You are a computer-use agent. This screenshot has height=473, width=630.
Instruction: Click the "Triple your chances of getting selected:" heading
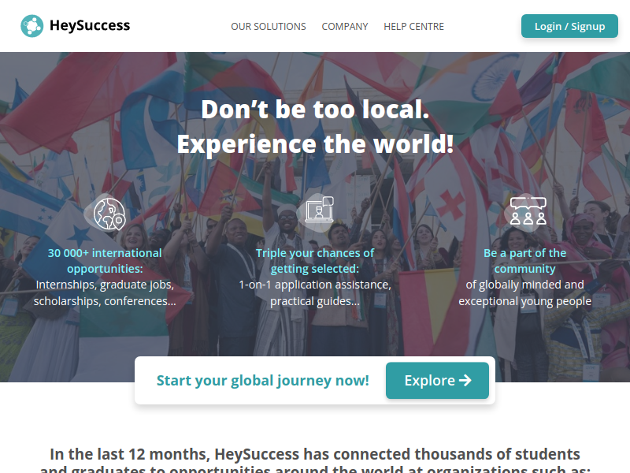click(315, 261)
